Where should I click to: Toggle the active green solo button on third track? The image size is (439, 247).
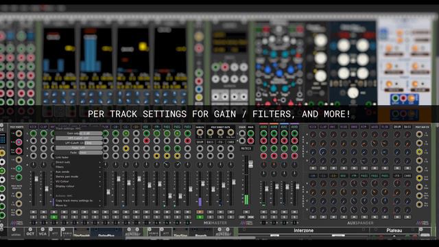click(x=54, y=217)
